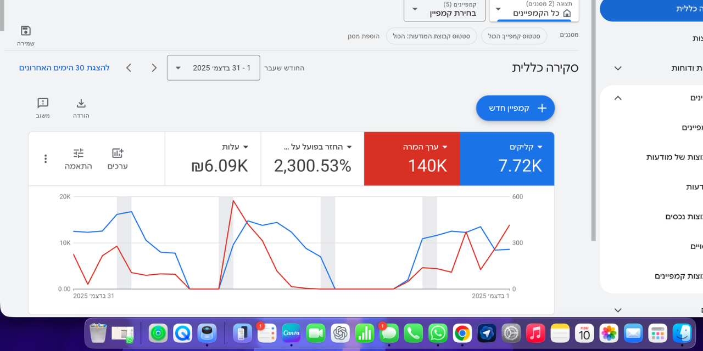Click the סטטוס קמפיין: הכול filter chip
This screenshot has height=351, width=703.
click(514, 36)
